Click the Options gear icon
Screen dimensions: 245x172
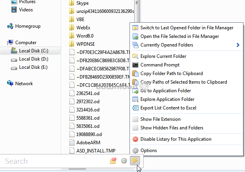tap(135, 150)
